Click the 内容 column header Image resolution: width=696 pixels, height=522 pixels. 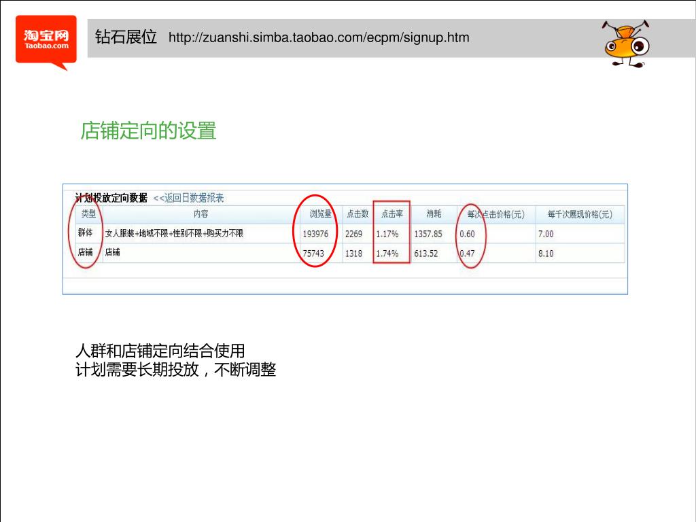[x=201, y=214]
